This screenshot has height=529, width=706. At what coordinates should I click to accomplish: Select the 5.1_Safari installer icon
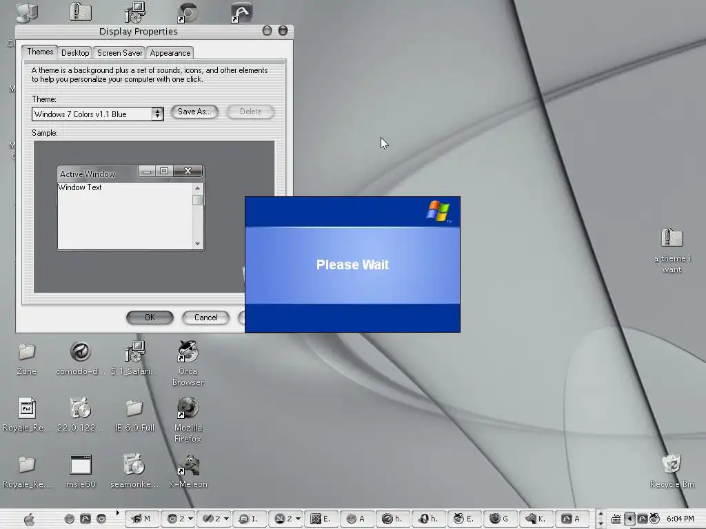point(134,358)
